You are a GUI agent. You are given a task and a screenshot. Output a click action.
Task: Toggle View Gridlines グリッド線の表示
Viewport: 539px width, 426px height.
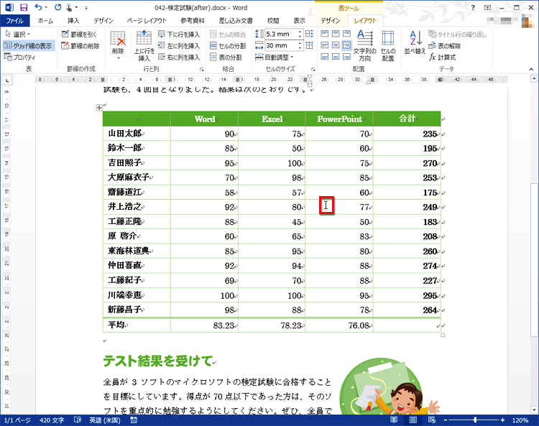point(28,46)
